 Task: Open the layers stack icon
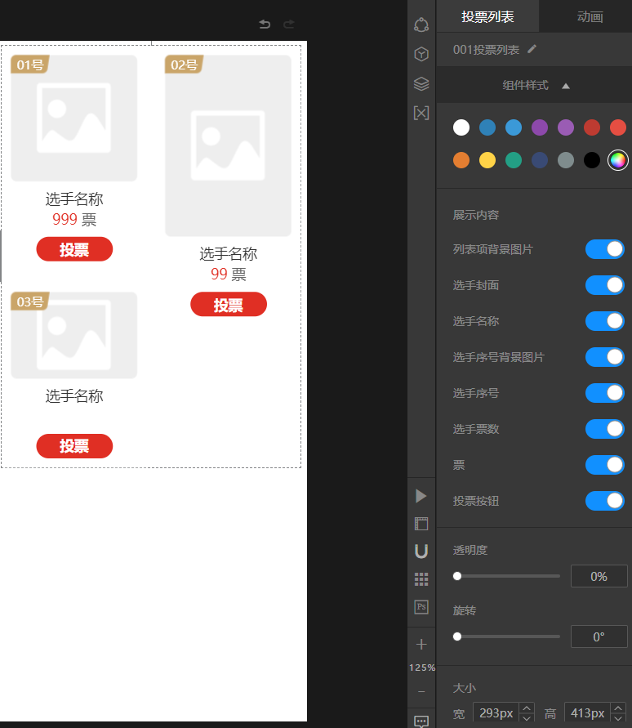[421, 83]
